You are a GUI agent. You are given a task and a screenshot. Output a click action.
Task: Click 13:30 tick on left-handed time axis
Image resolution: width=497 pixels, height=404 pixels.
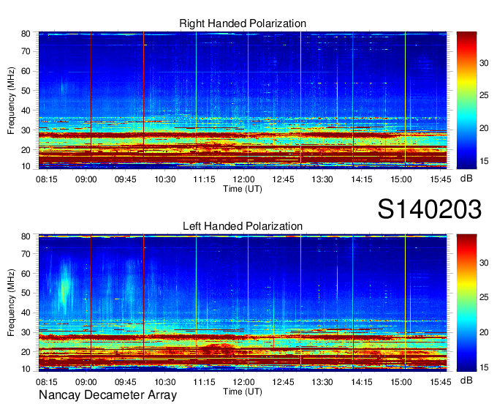(x=322, y=382)
